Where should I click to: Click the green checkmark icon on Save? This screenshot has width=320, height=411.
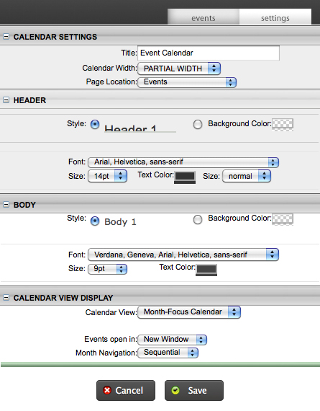point(175,390)
